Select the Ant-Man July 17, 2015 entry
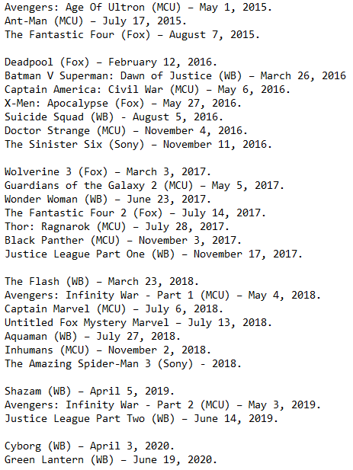 [x=95, y=21]
